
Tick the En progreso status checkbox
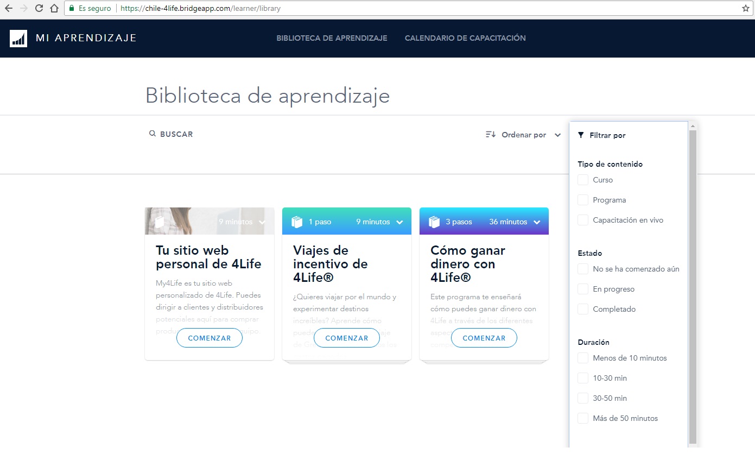pos(583,289)
